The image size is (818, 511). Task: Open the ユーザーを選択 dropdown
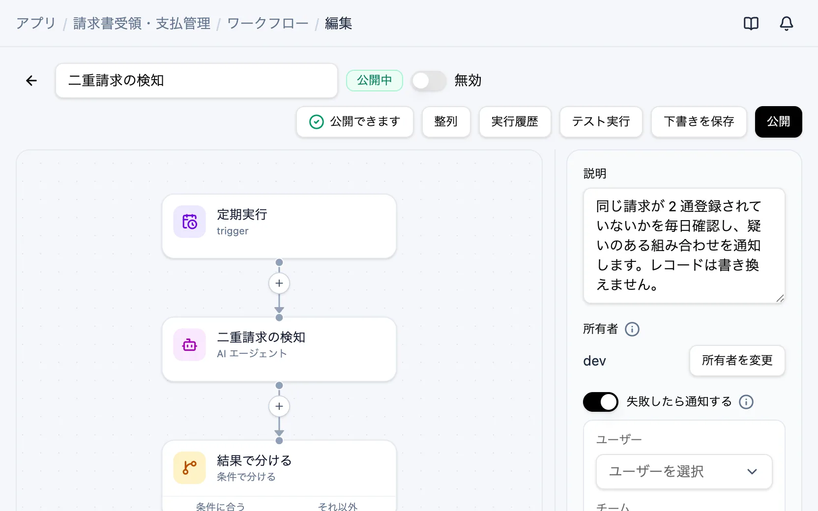pyautogui.click(x=684, y=472)
